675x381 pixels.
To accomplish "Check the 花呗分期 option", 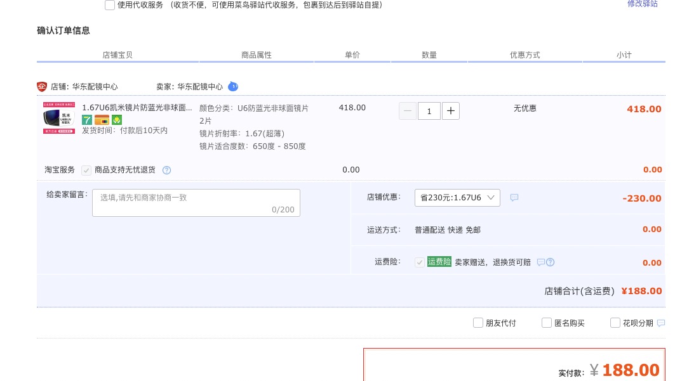I will click(x=615, y=323).
